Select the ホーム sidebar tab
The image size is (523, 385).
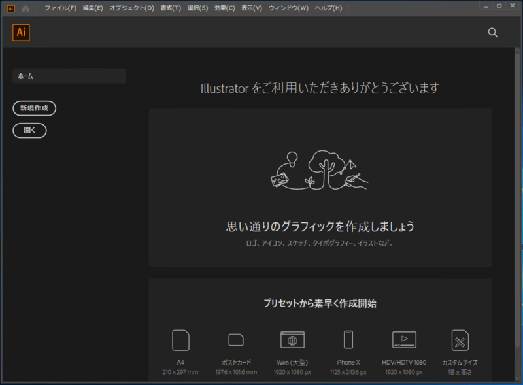tap(69, 76)
